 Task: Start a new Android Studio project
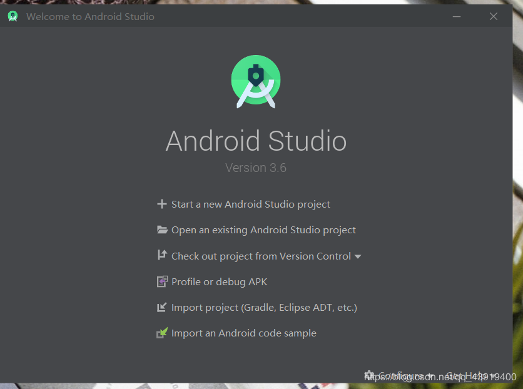coord(250,204)
